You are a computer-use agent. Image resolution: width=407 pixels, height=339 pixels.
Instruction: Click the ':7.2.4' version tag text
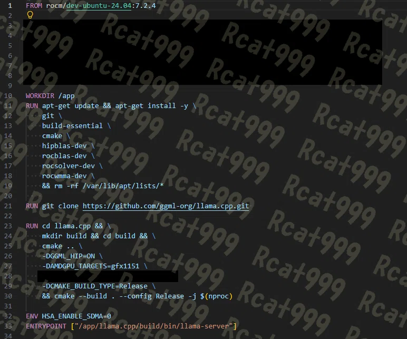click(x=143, y=5)
